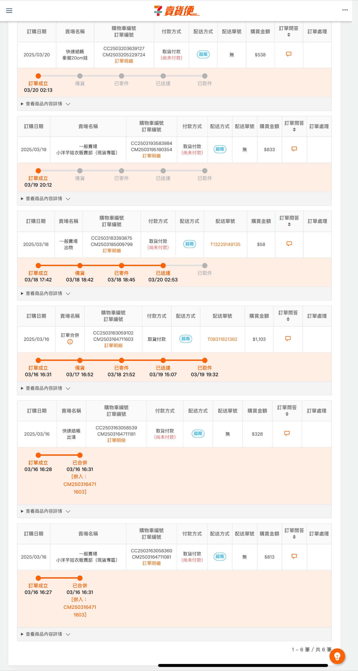
Task: Sort by 訂單問答 in the $328 order header
Action: [x=287, y=414]
